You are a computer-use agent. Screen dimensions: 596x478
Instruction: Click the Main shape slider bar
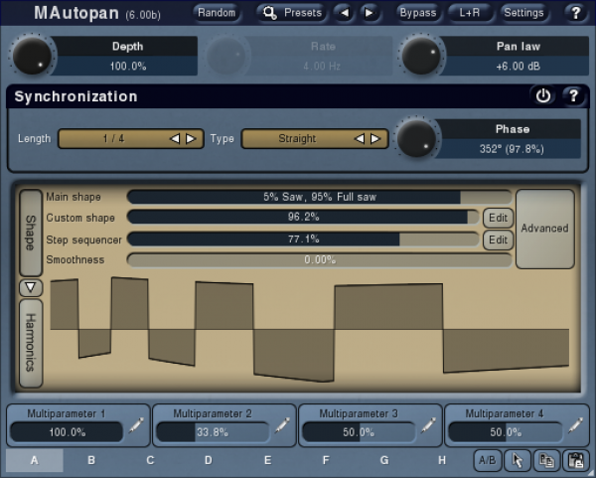point(320,197)
